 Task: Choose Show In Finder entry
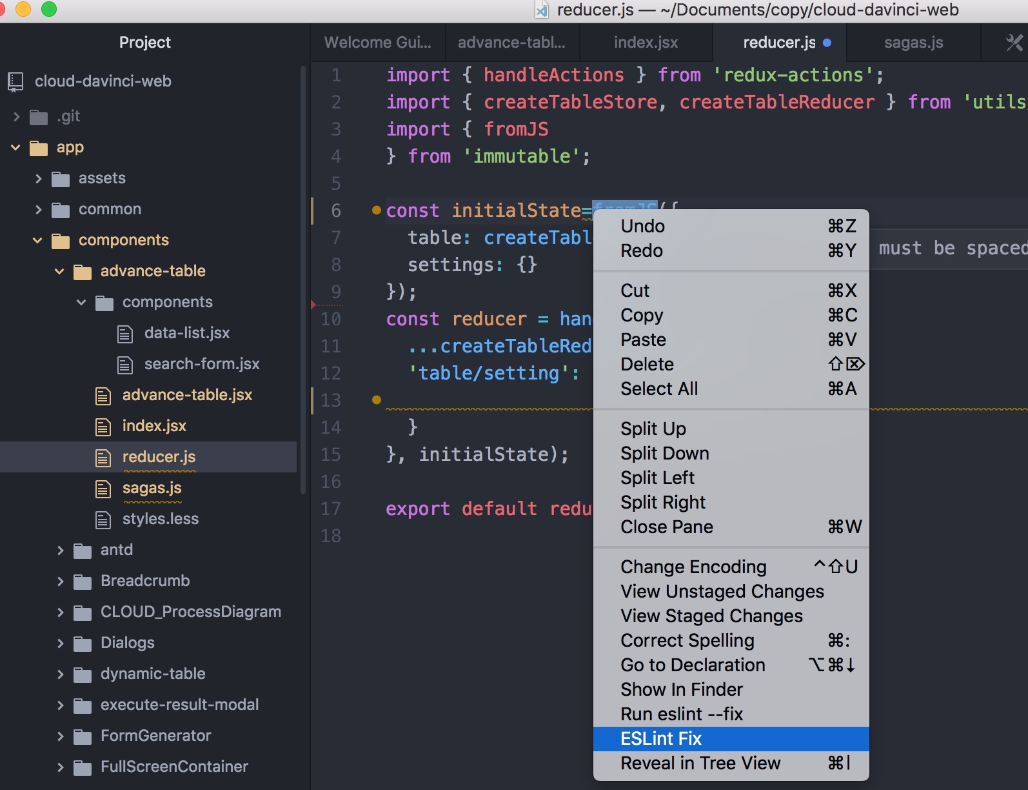coord(731,690)
